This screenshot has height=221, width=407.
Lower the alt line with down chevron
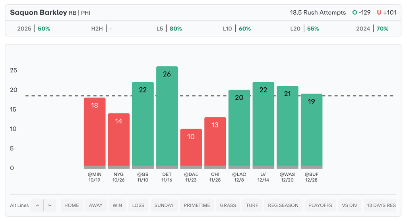pos(50,206)
